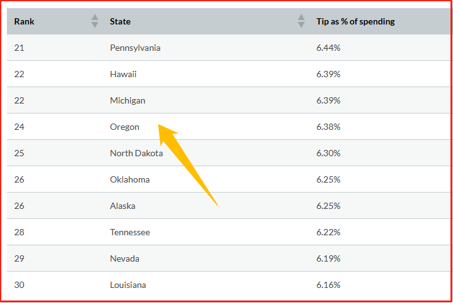Screen dimensions: 453x303
Task: Click the Pennsylvania state cell
Action: point(135,48)
